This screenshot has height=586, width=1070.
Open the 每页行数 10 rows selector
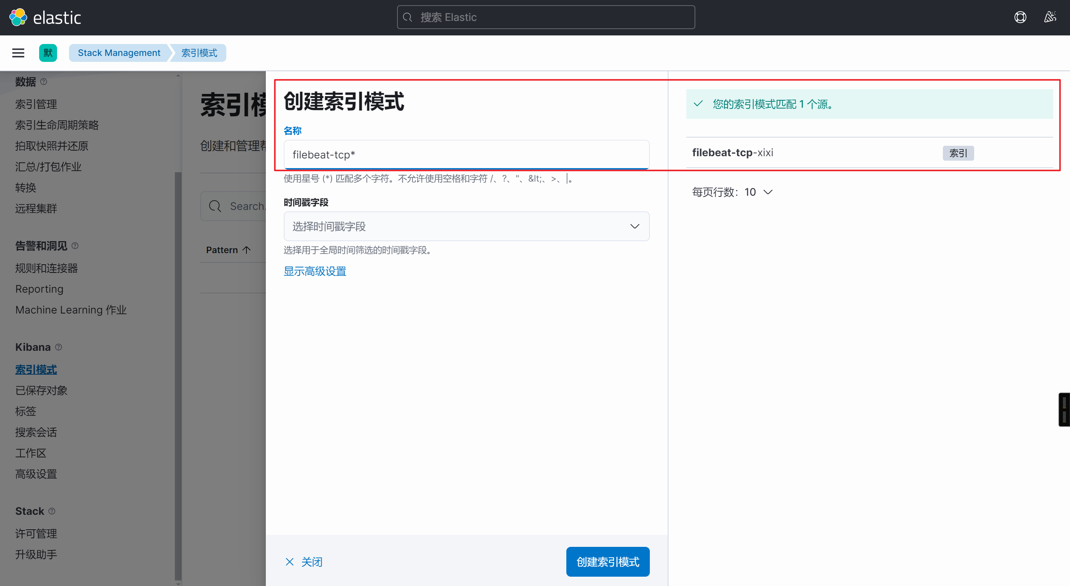(x=732, y=192)
